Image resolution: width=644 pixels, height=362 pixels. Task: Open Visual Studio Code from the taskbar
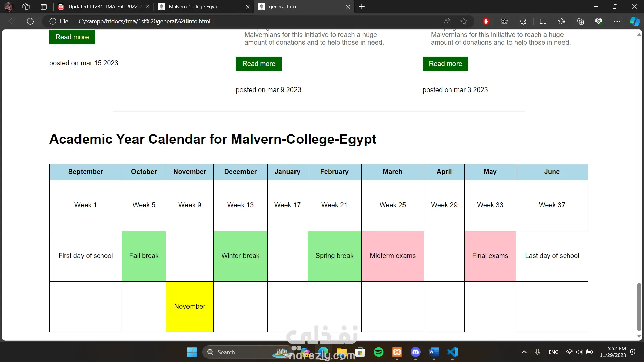click(452, 352)
